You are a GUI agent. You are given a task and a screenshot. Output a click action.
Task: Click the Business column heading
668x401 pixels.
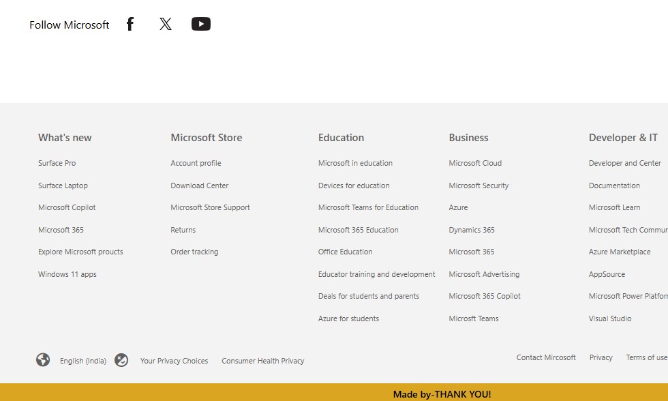coord(468,138)
